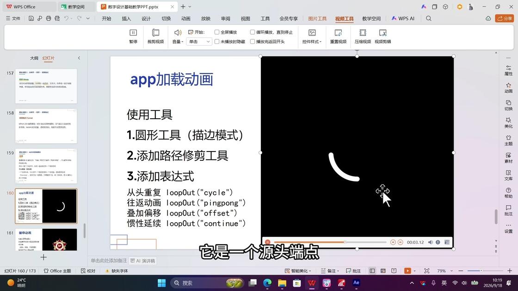Click the fit-slide-to-window icon

(427, 271)
